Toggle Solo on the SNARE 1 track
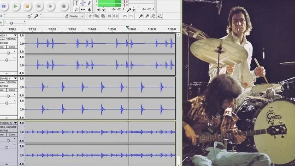Screen dimensions: 295x166 [12, 90]
